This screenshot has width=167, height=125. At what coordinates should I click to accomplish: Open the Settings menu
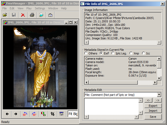click(x=40, y=8)
